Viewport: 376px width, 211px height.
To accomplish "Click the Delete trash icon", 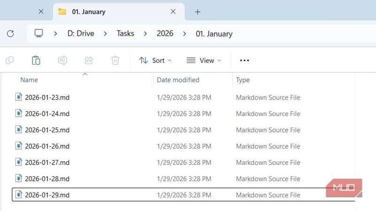I will coord(115,60).
